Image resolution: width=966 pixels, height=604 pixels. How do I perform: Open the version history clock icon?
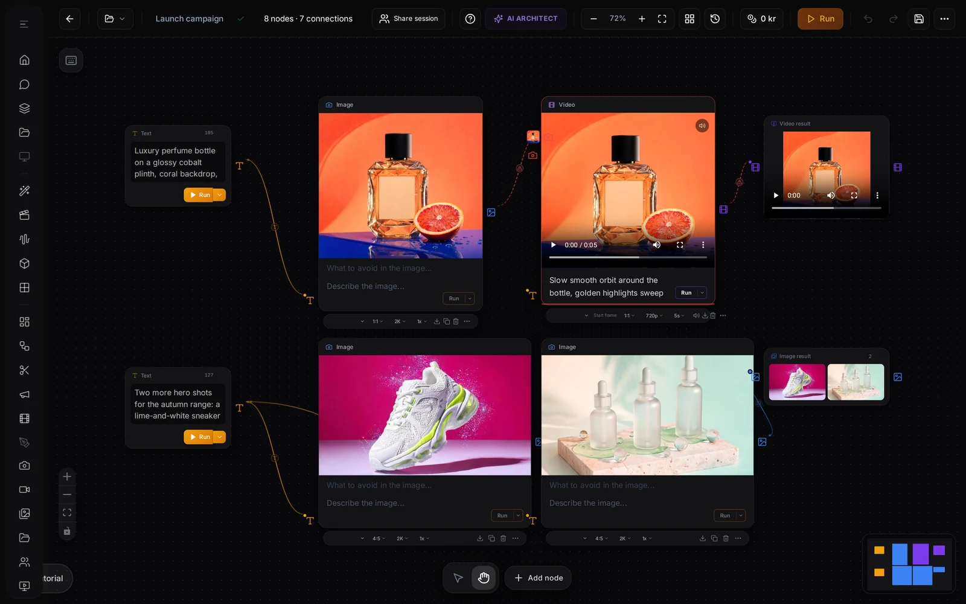coord(715,19)
